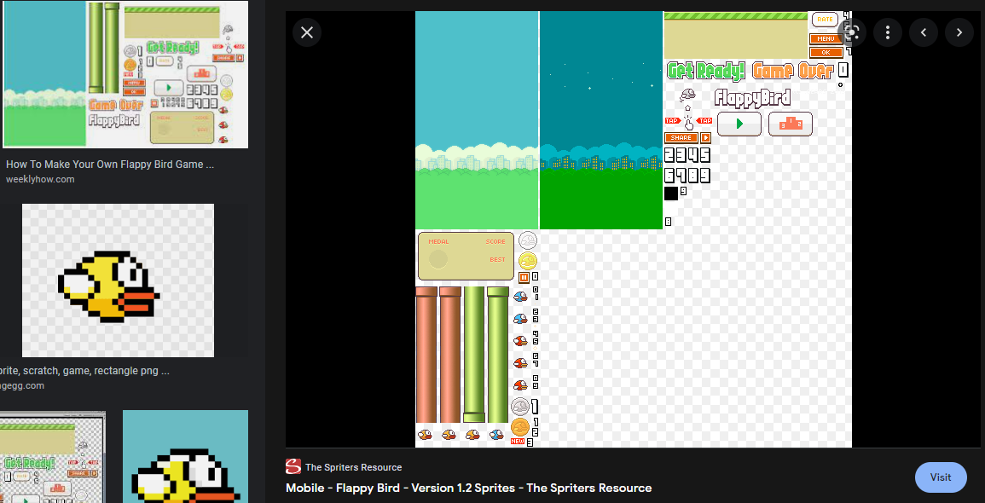Open 'Mobile - Flappy Bird - Version 1.2 Sprites' title
This screenshot has width=985, height=503.
coord(469,488)
